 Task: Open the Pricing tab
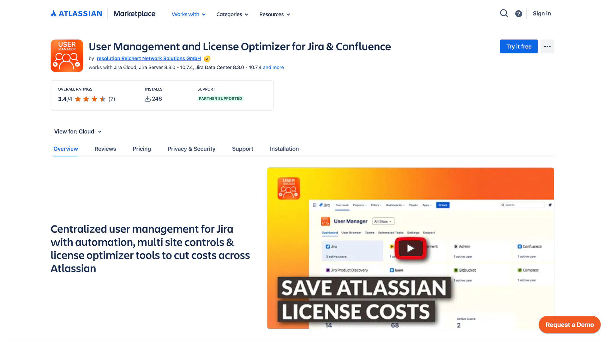pyautogui.click(x=141, y=149)
